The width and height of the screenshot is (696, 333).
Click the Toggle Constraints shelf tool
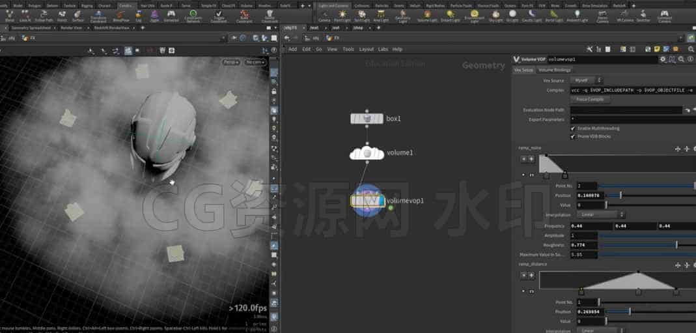coord(218,16)
